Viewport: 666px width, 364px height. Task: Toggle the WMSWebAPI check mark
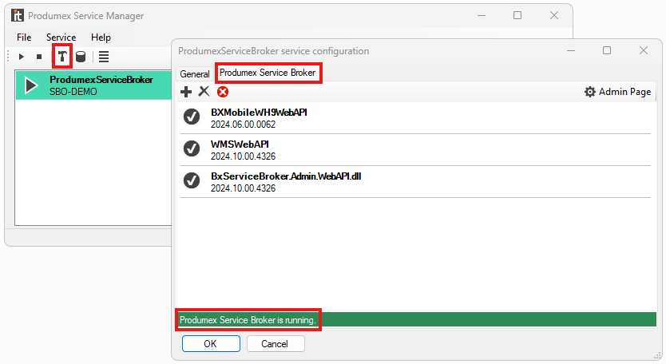click(x=192, y=148)
